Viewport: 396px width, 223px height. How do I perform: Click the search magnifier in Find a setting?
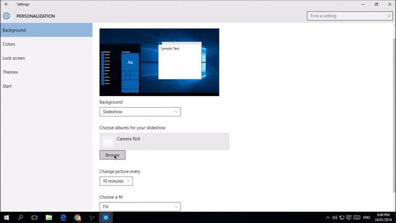click(x=389, y=16)
